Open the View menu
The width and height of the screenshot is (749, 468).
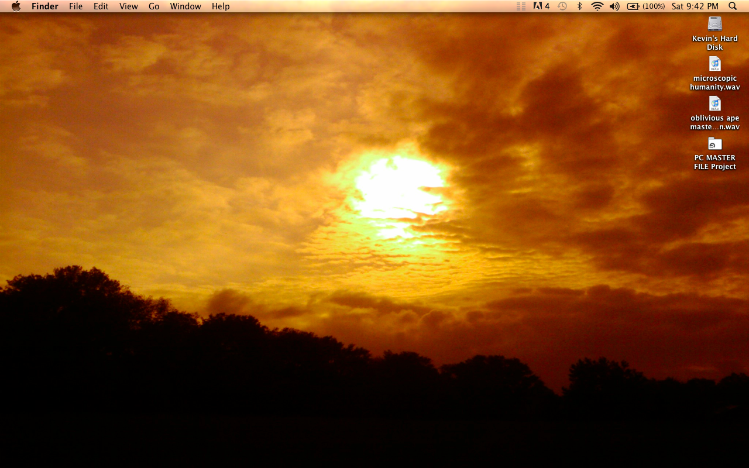128,6
